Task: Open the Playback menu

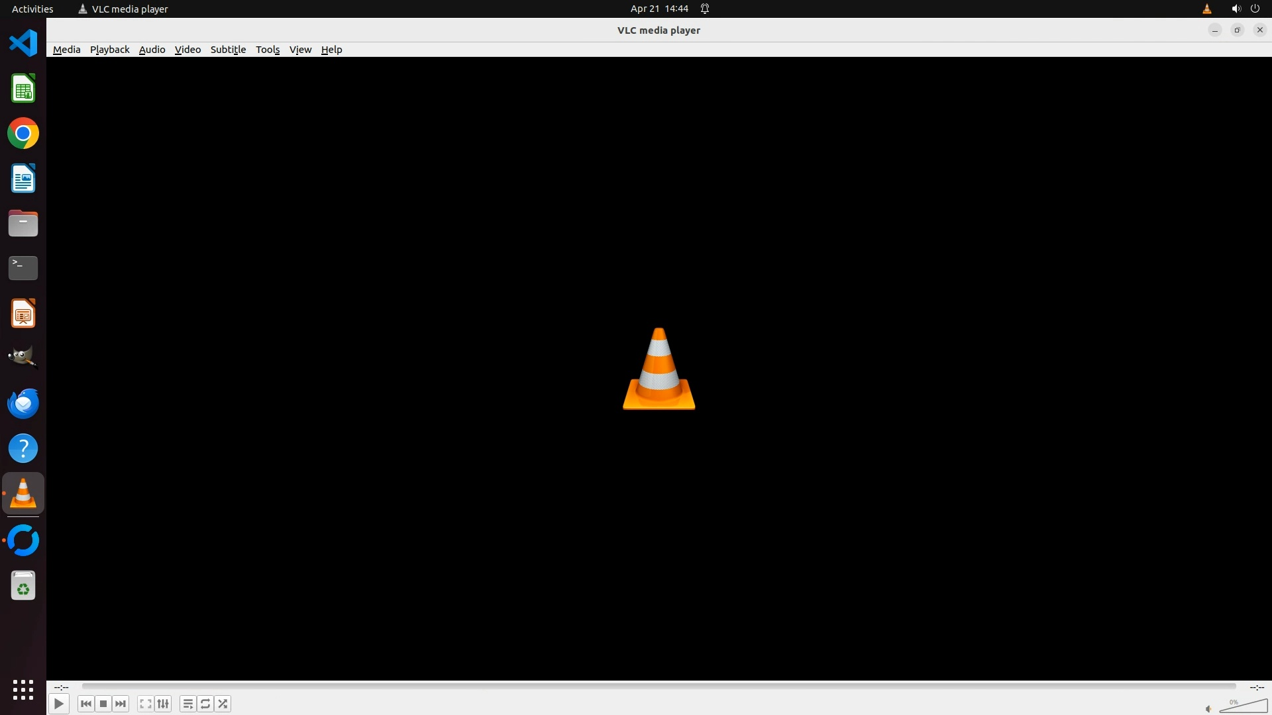Action: 109,50
